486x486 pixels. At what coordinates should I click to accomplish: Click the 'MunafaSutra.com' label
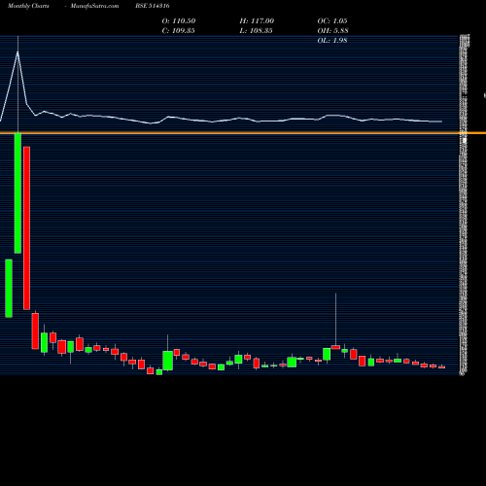tap(94, 6)
